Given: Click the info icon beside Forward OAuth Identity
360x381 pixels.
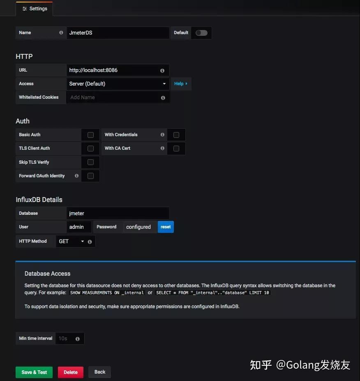Looking at the screenshot, I should click(x=76, y=176).
